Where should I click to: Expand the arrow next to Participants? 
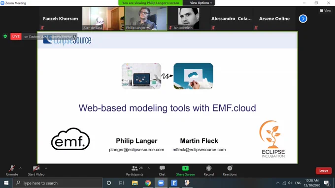coord(148,168)
